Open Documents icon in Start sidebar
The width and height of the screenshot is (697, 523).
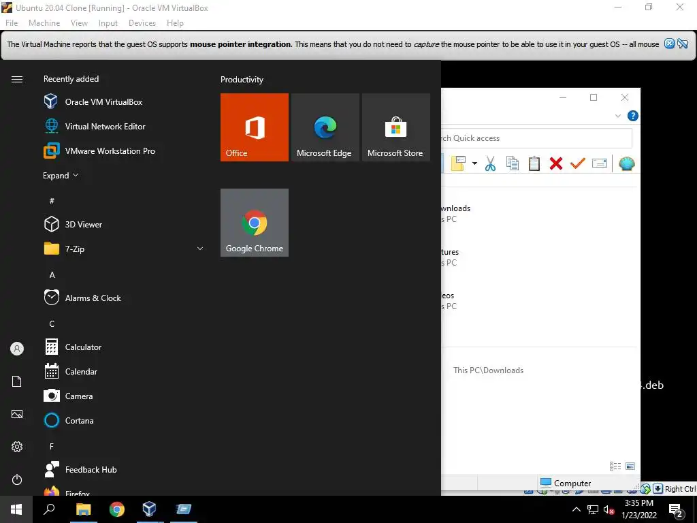pyautogui.click(x=17, y=381)
